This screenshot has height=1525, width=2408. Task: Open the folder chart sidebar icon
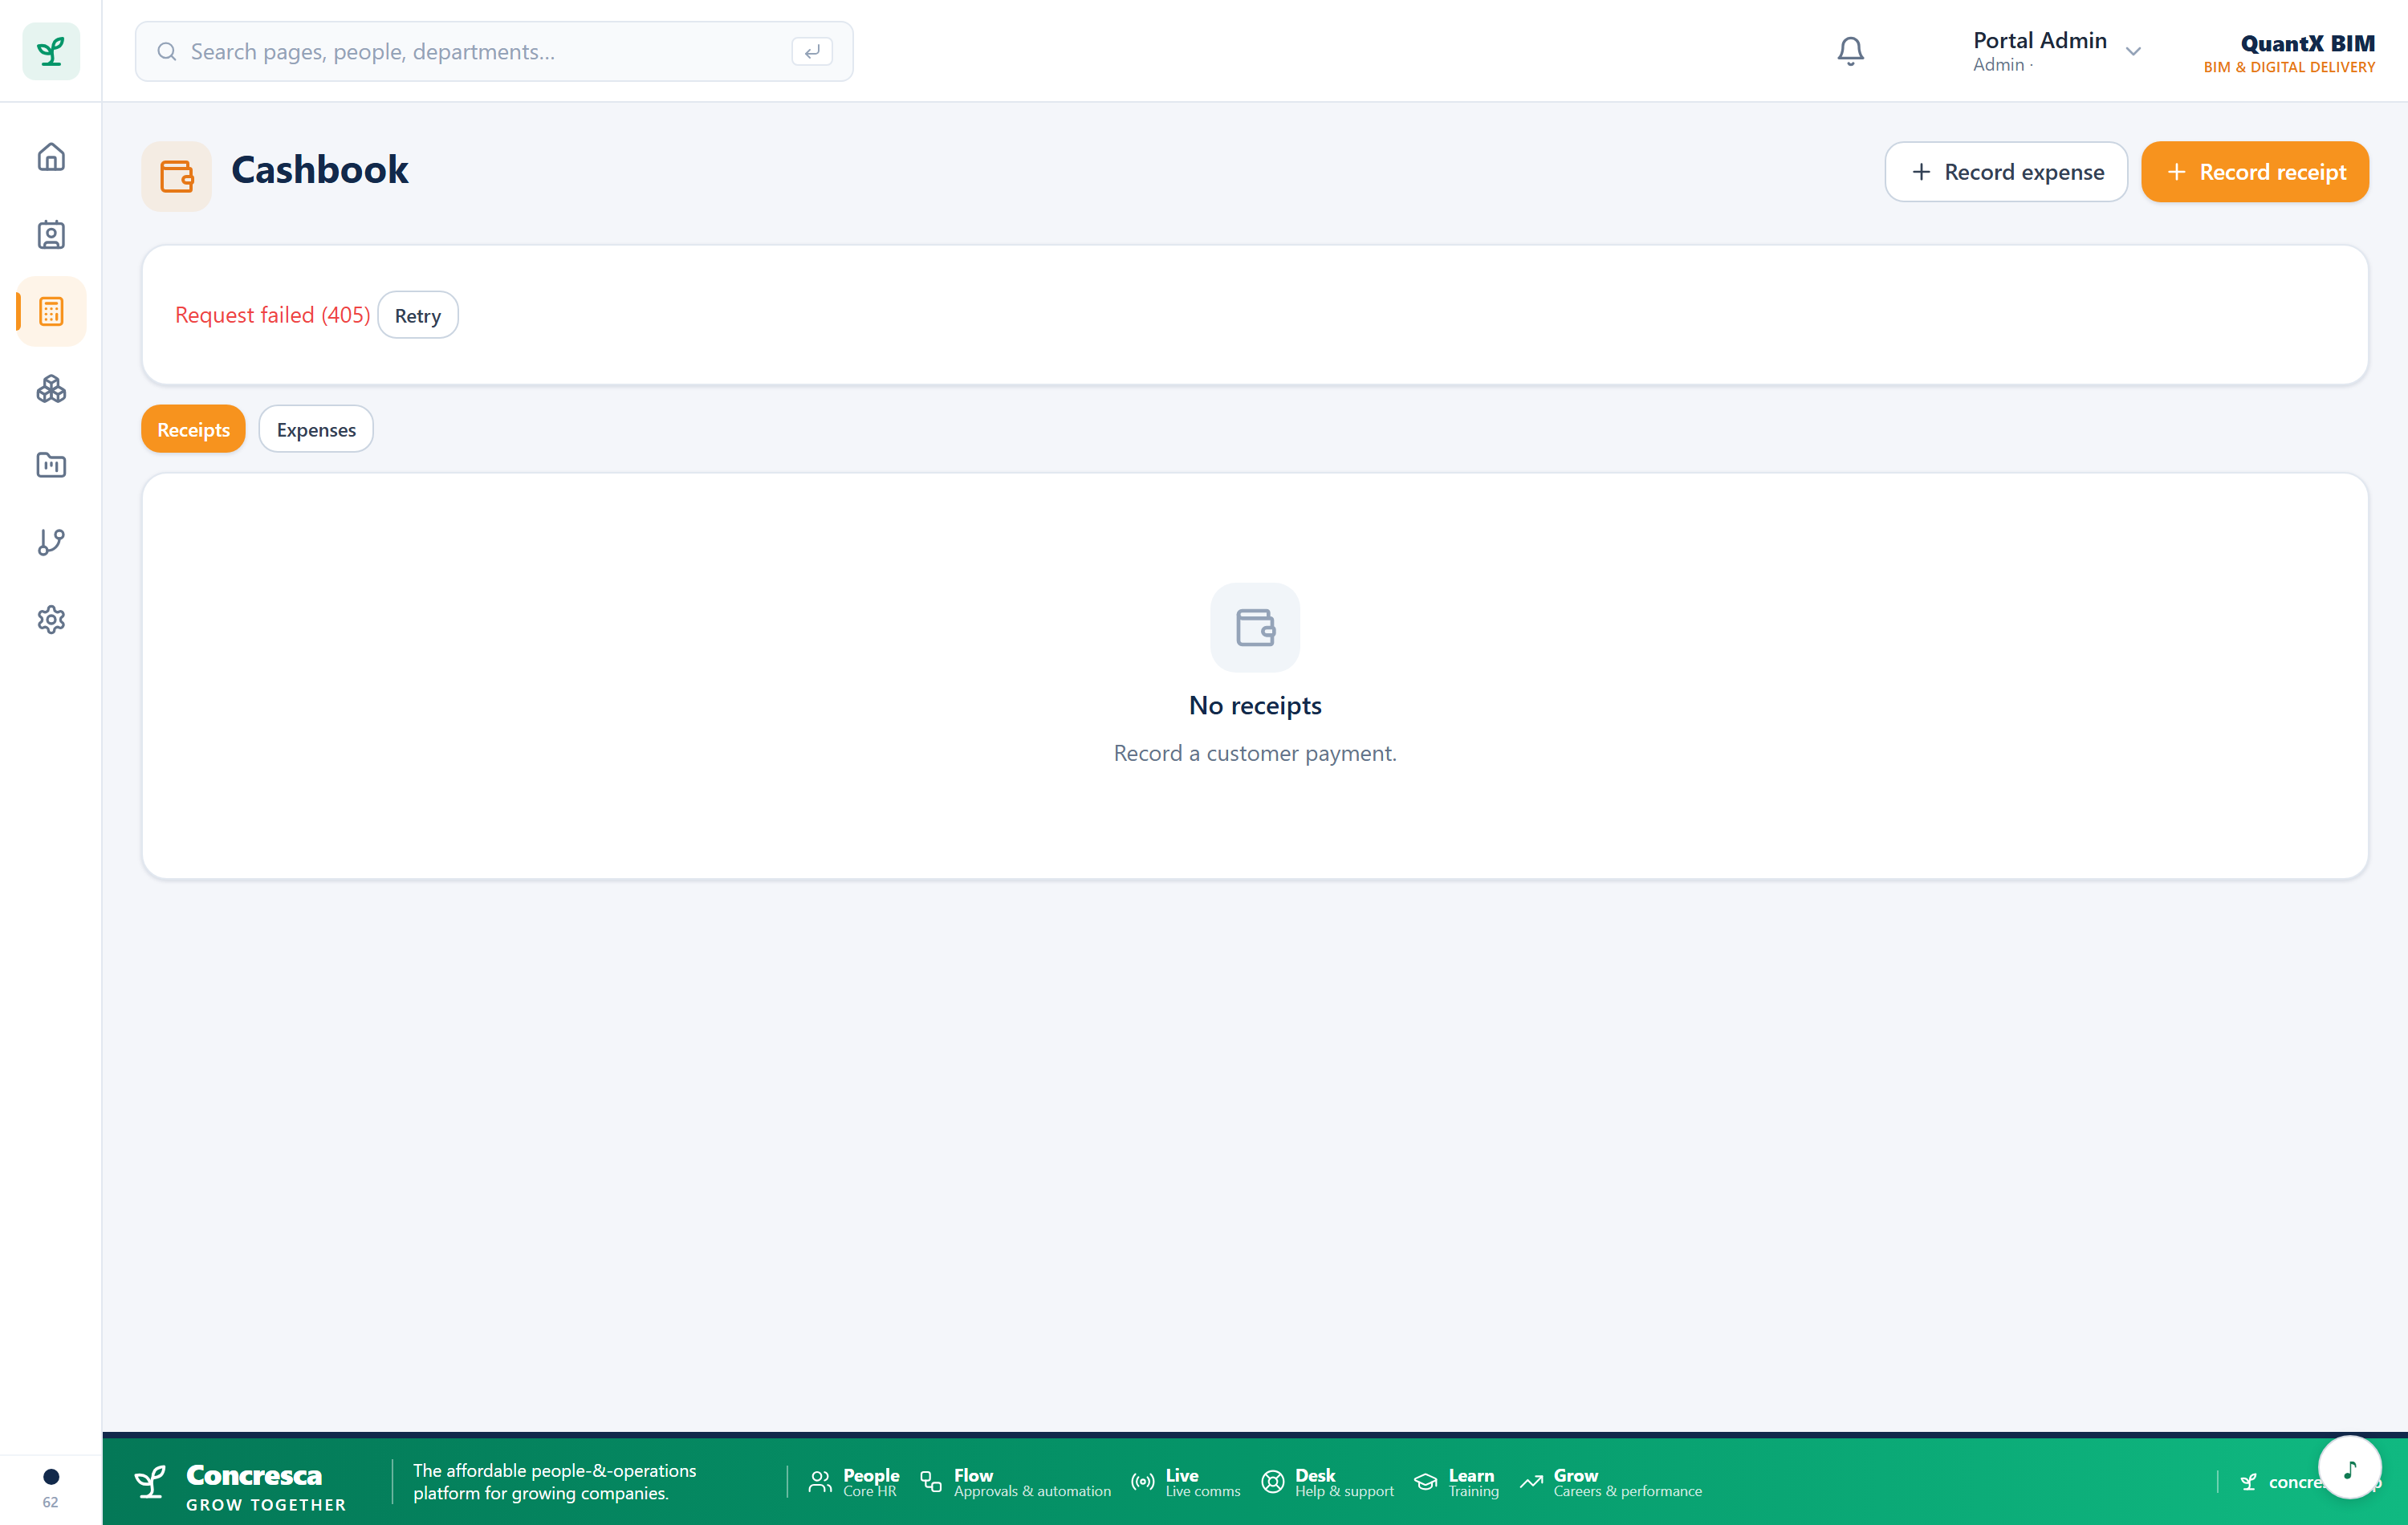pos(51,465)
